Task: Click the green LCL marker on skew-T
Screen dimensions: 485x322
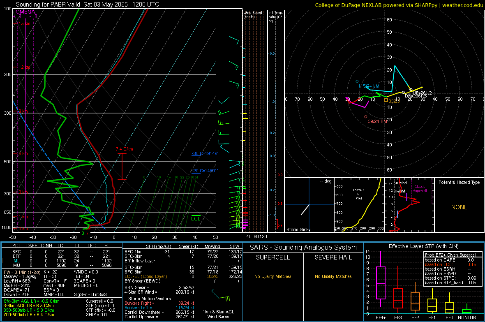Action: [x=196, y=218]
